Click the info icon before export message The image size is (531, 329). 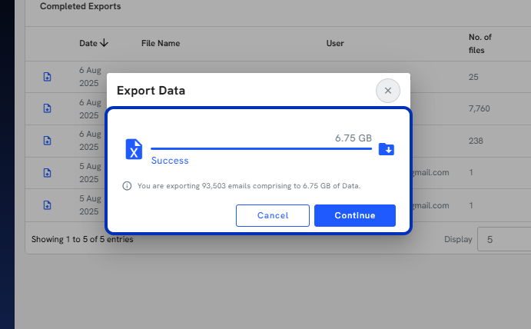tap(127, 186)
